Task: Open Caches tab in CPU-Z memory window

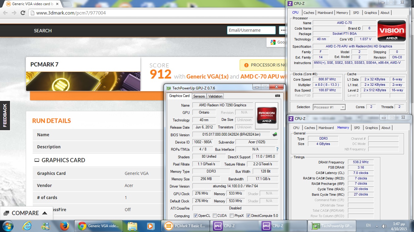Action: [x=310, y=128]
